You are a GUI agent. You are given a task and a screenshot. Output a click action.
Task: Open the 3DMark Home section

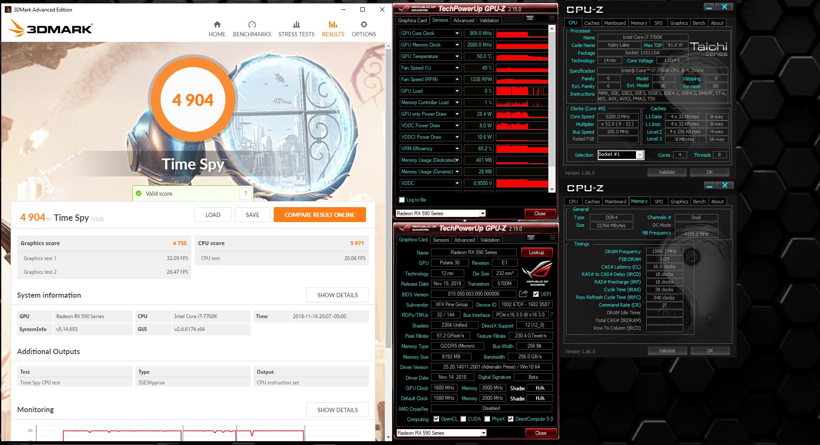pyautogui.click(x=217, y=29)
